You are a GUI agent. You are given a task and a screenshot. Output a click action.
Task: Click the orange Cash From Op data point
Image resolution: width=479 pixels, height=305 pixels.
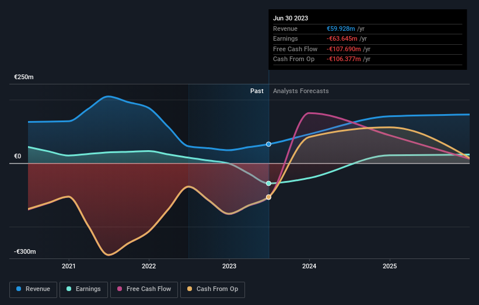pyautogui.click(x=268, y=197)
